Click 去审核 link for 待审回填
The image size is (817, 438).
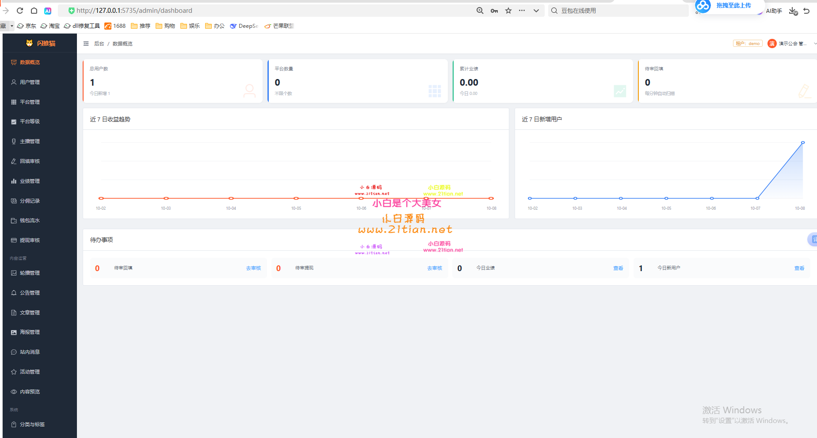click(254, 268)
